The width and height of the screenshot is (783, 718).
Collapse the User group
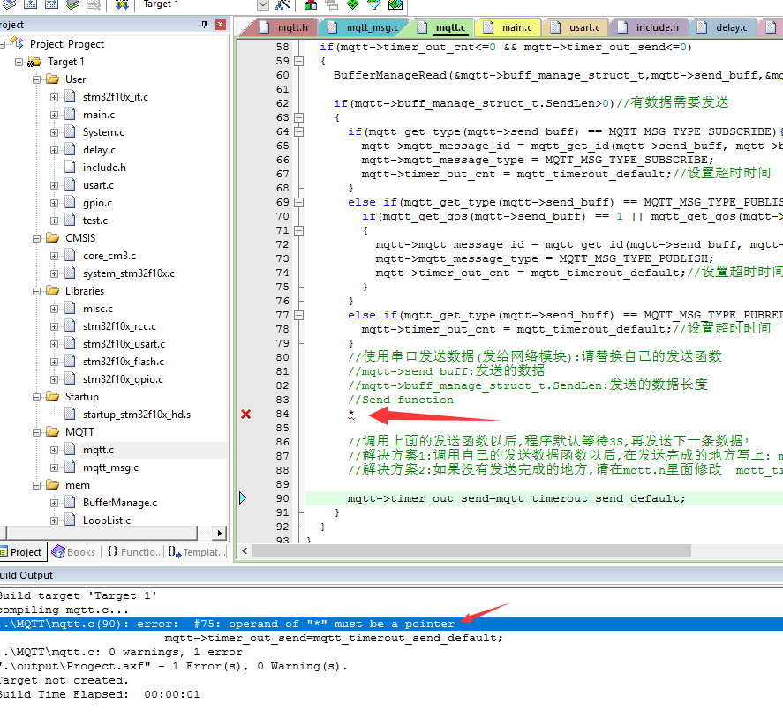click(36, 79)
